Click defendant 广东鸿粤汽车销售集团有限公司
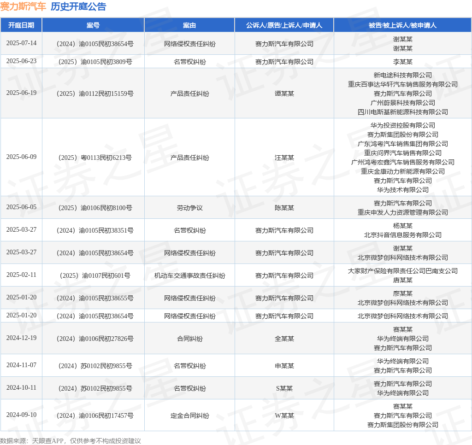The image size is (472, 445). [402, 144]
